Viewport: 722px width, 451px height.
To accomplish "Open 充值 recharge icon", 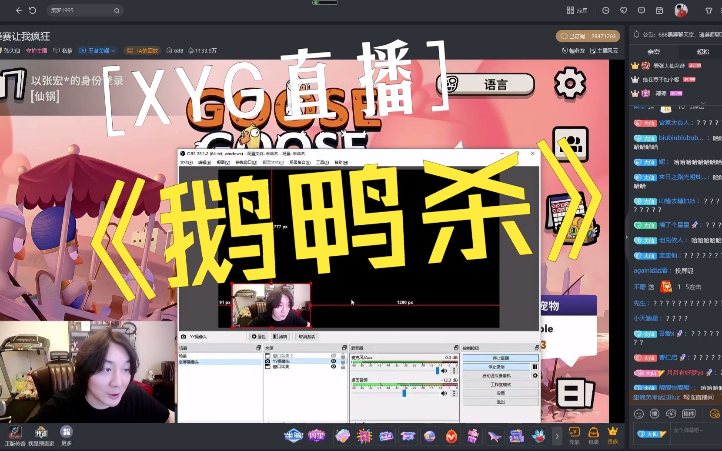I will tap(575, 435).
